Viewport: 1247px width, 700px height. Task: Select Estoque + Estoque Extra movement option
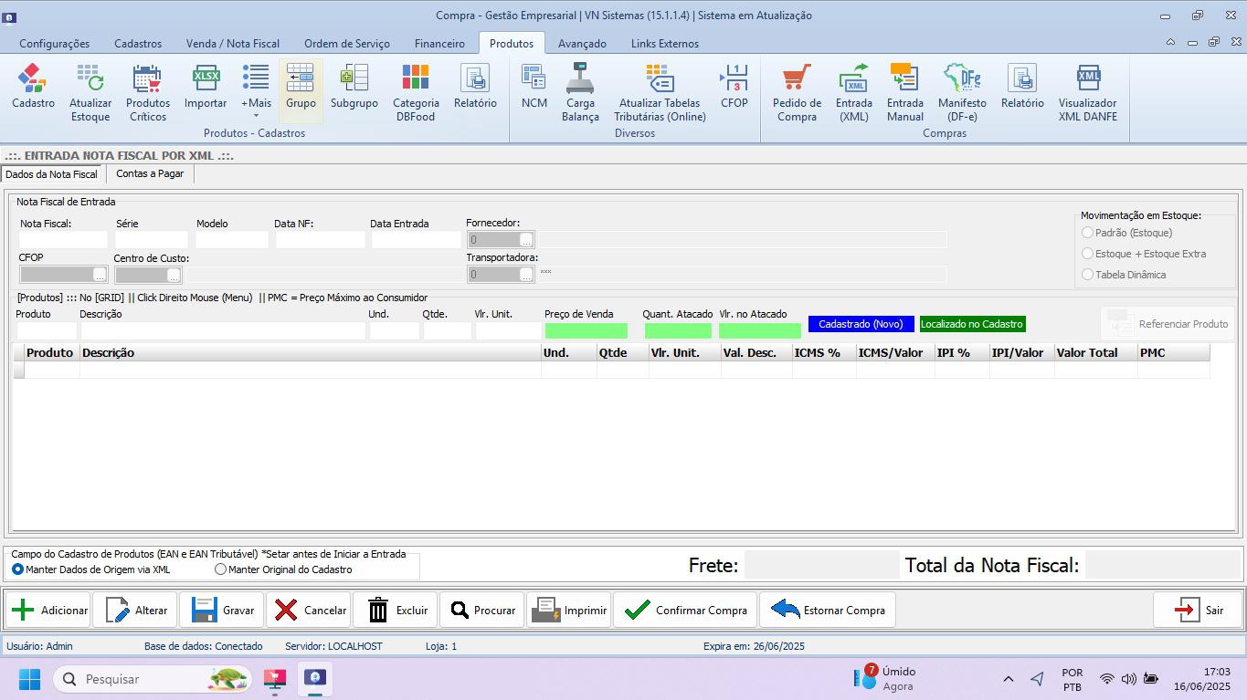(1087, 254)
